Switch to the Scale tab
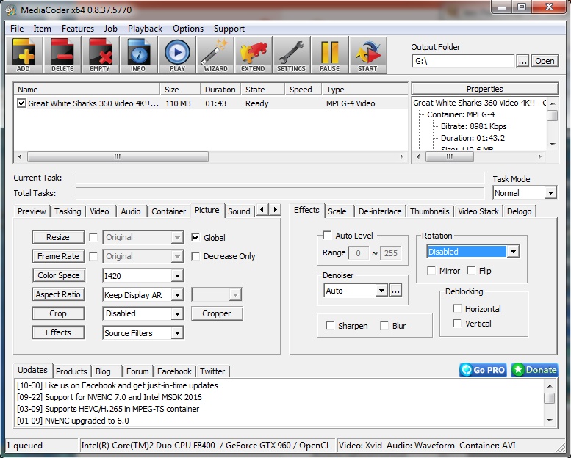Screen dimensions: 571x458 [337, 211]
